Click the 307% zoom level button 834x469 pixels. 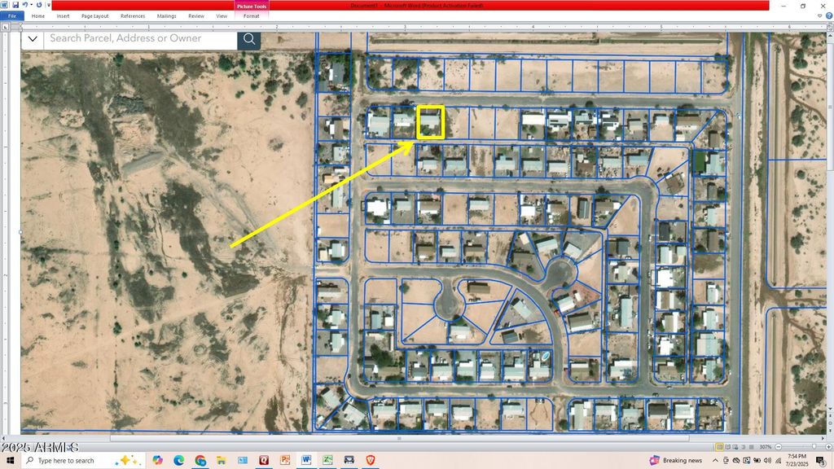(x=765, y=446)
